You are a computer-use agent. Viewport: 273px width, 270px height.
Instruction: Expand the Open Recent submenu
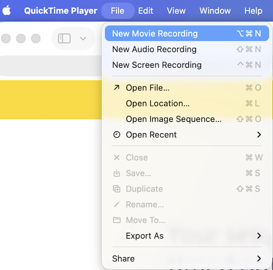(x=187, y=135)
